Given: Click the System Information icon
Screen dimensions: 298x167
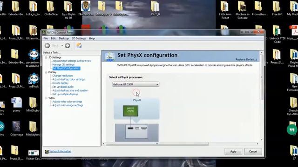Looking at the screenshot, I should pyautogui.click(x=47, y=152).
